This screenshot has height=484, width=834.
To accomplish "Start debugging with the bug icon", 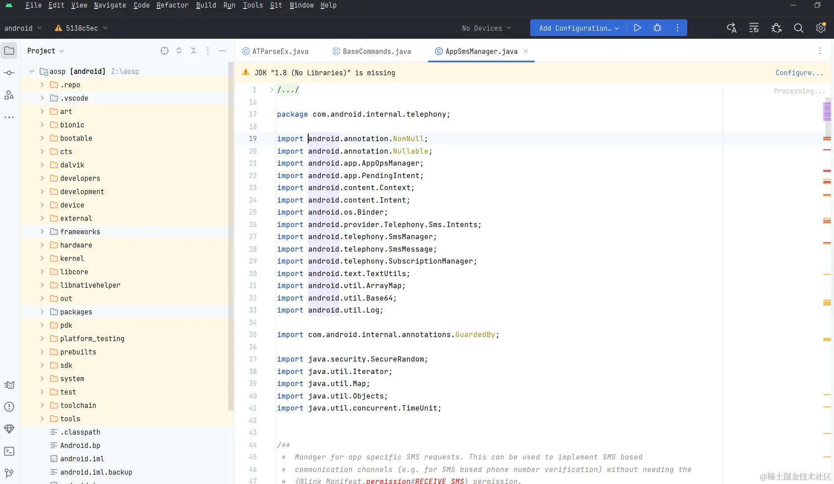I will click(657, 28).
